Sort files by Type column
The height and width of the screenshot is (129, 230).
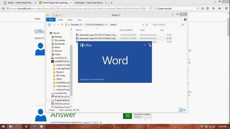pos(142,30)
